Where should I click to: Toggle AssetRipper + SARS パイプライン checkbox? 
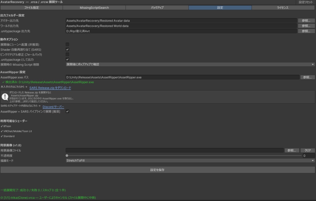[x=67, y=111]
